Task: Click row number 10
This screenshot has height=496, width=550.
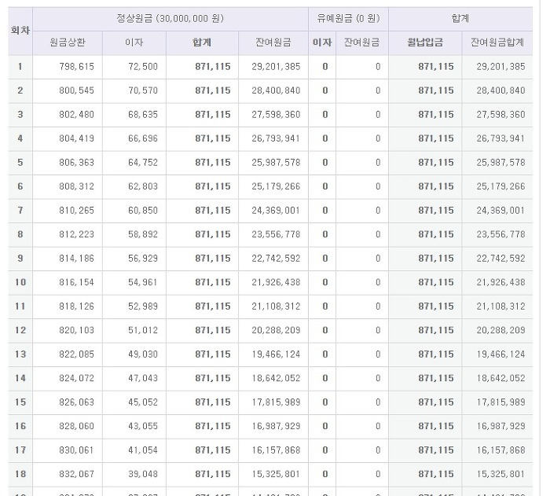Action: [20, 282]
